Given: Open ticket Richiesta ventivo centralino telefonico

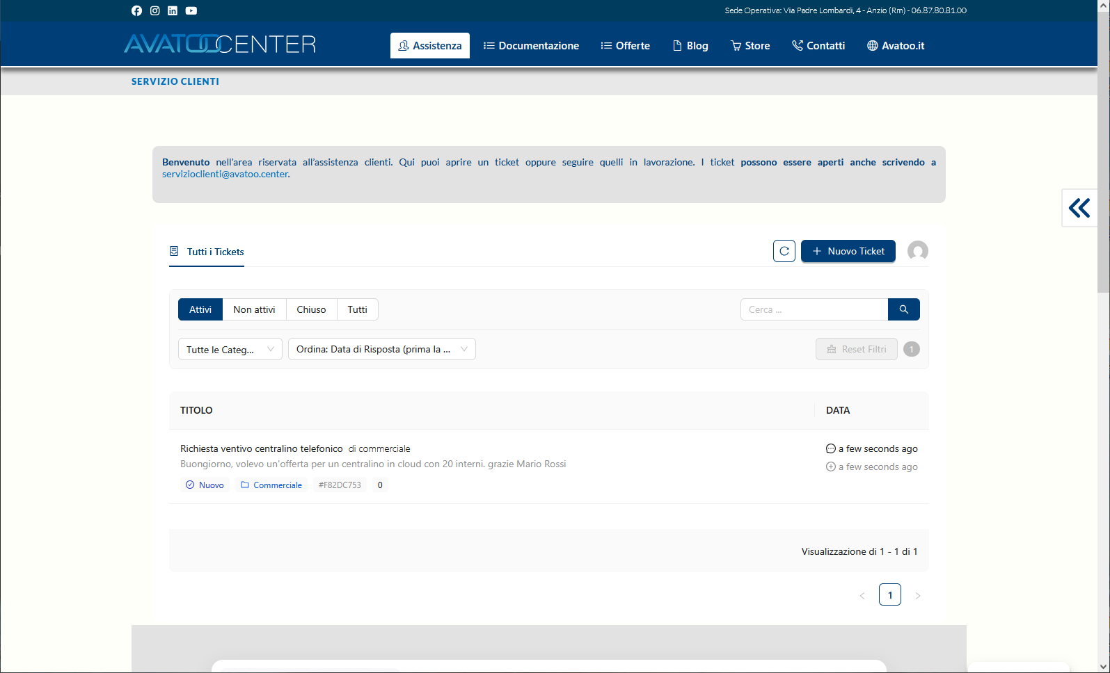Looking at the screenshot, I should tap(261, 448).
